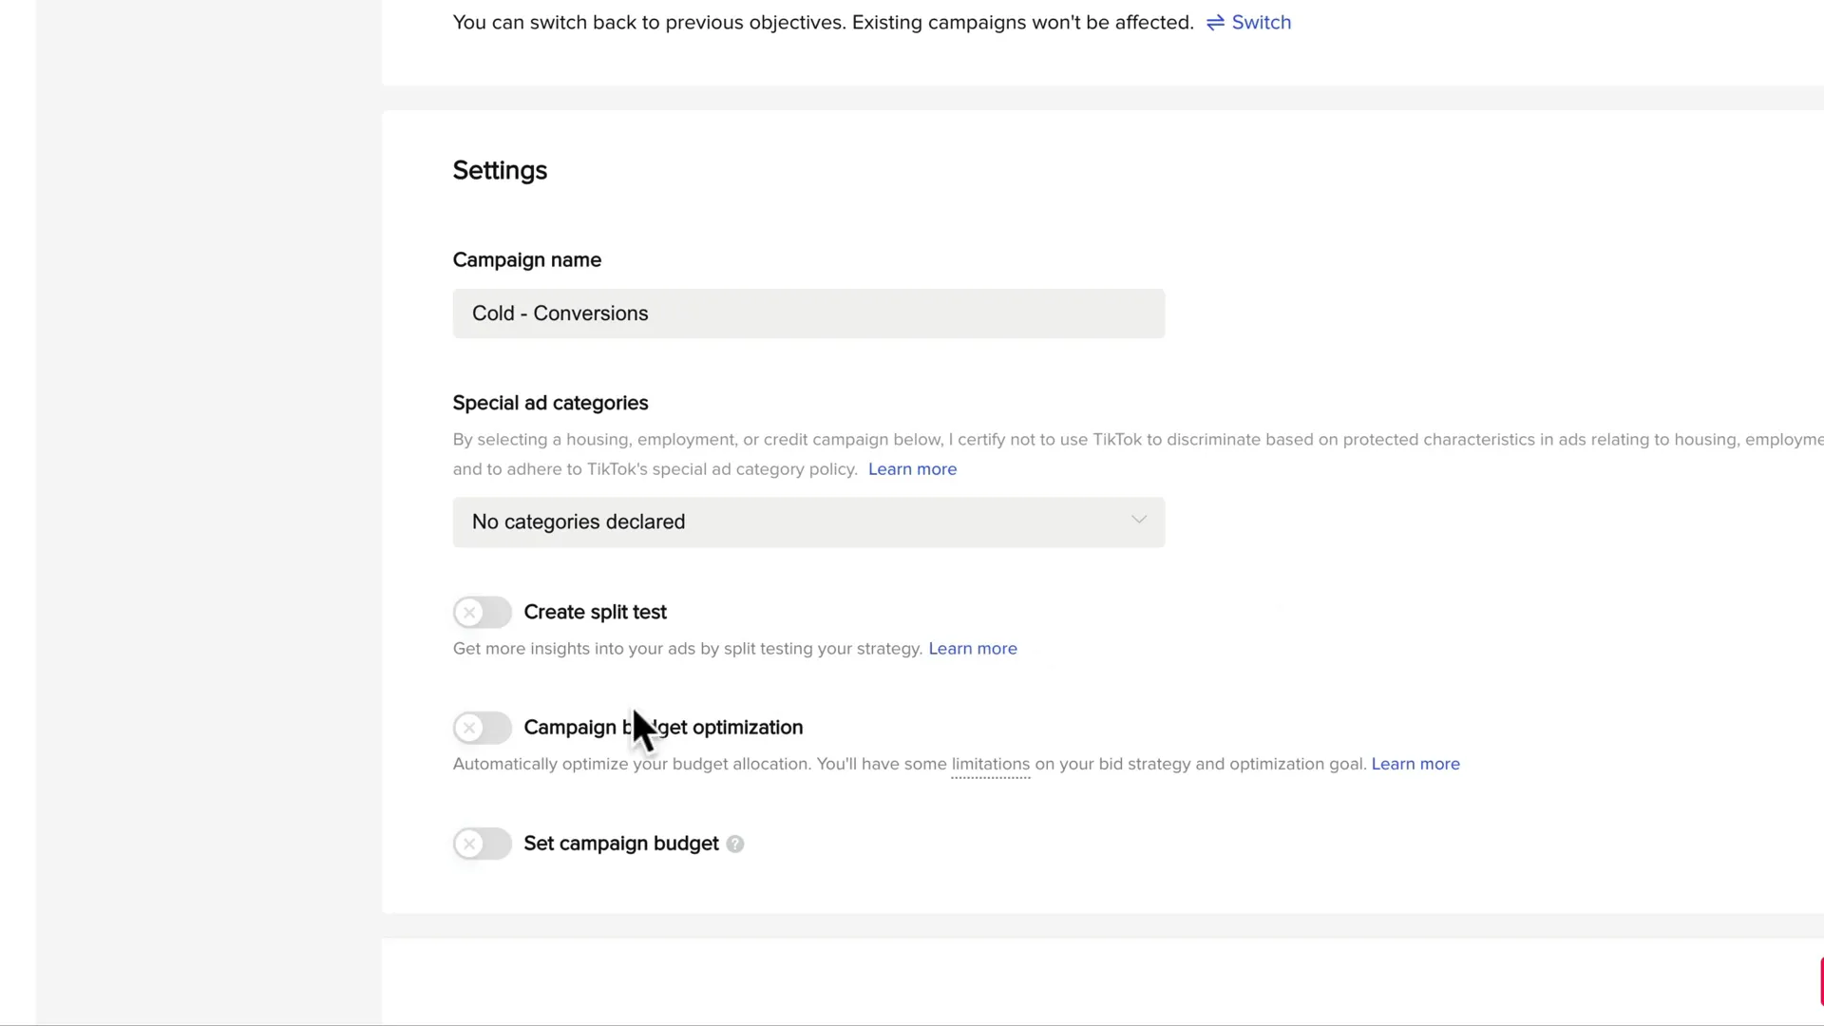Turn on Campaign budget optimization switch

click(x=482, y=728)
